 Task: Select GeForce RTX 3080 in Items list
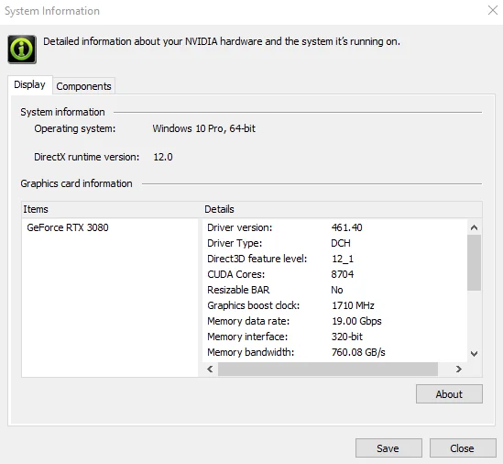(x=68, y=227)
